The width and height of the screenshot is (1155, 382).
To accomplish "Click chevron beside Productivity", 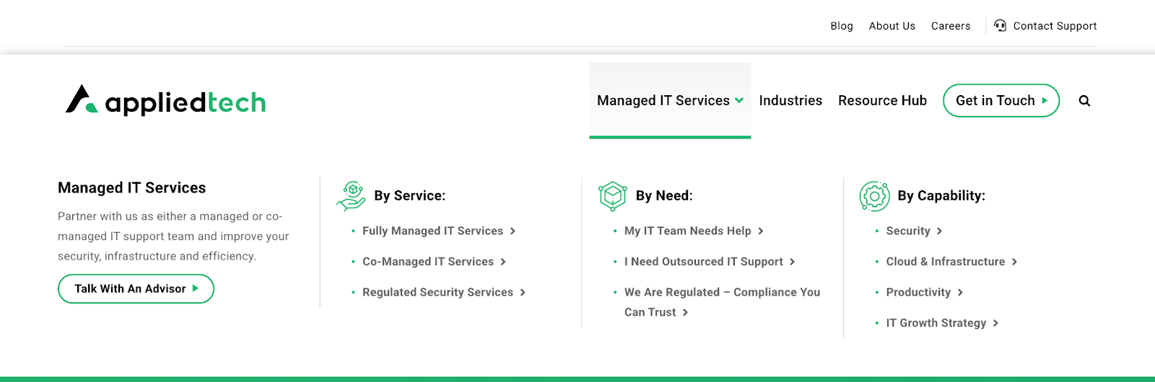I will coord(960,292).
